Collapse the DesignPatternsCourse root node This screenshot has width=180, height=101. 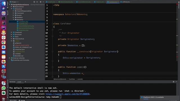tap(10, 4)
